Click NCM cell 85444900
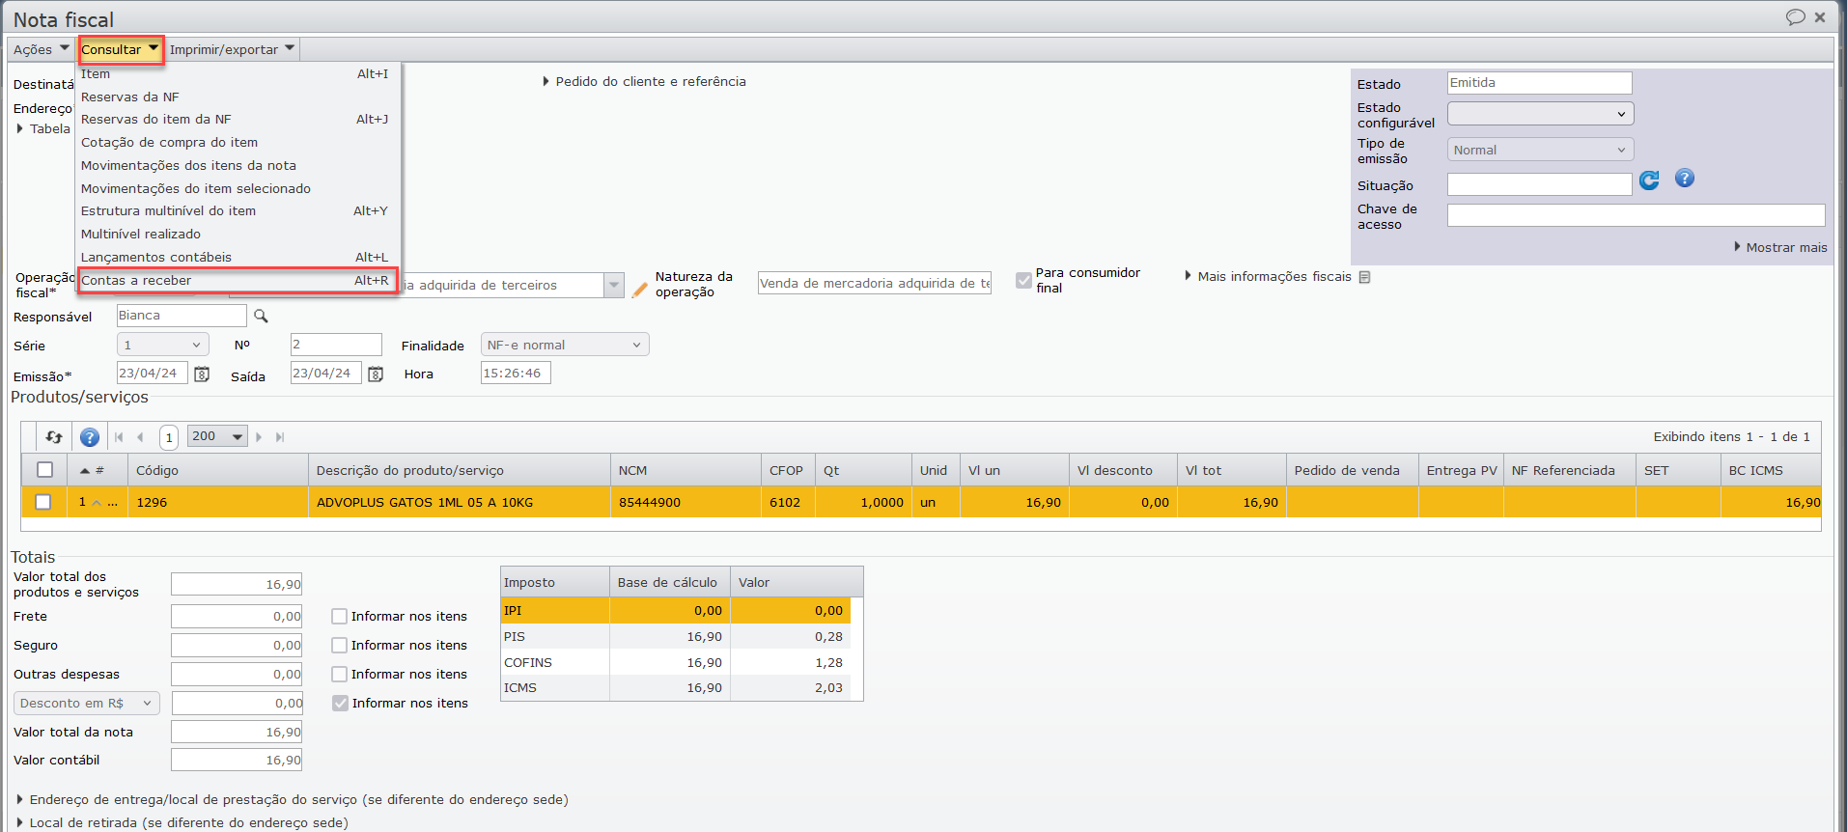 click(x=686, y=503)
